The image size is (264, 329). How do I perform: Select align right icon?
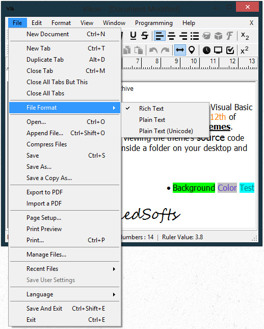183,36
